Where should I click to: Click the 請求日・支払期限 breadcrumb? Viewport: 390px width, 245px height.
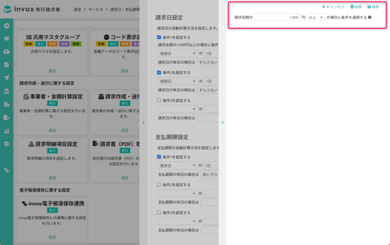[x=125, y=9]
